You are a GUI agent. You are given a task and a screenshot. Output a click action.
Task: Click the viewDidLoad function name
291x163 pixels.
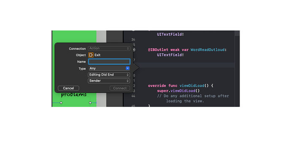point(192,86)
